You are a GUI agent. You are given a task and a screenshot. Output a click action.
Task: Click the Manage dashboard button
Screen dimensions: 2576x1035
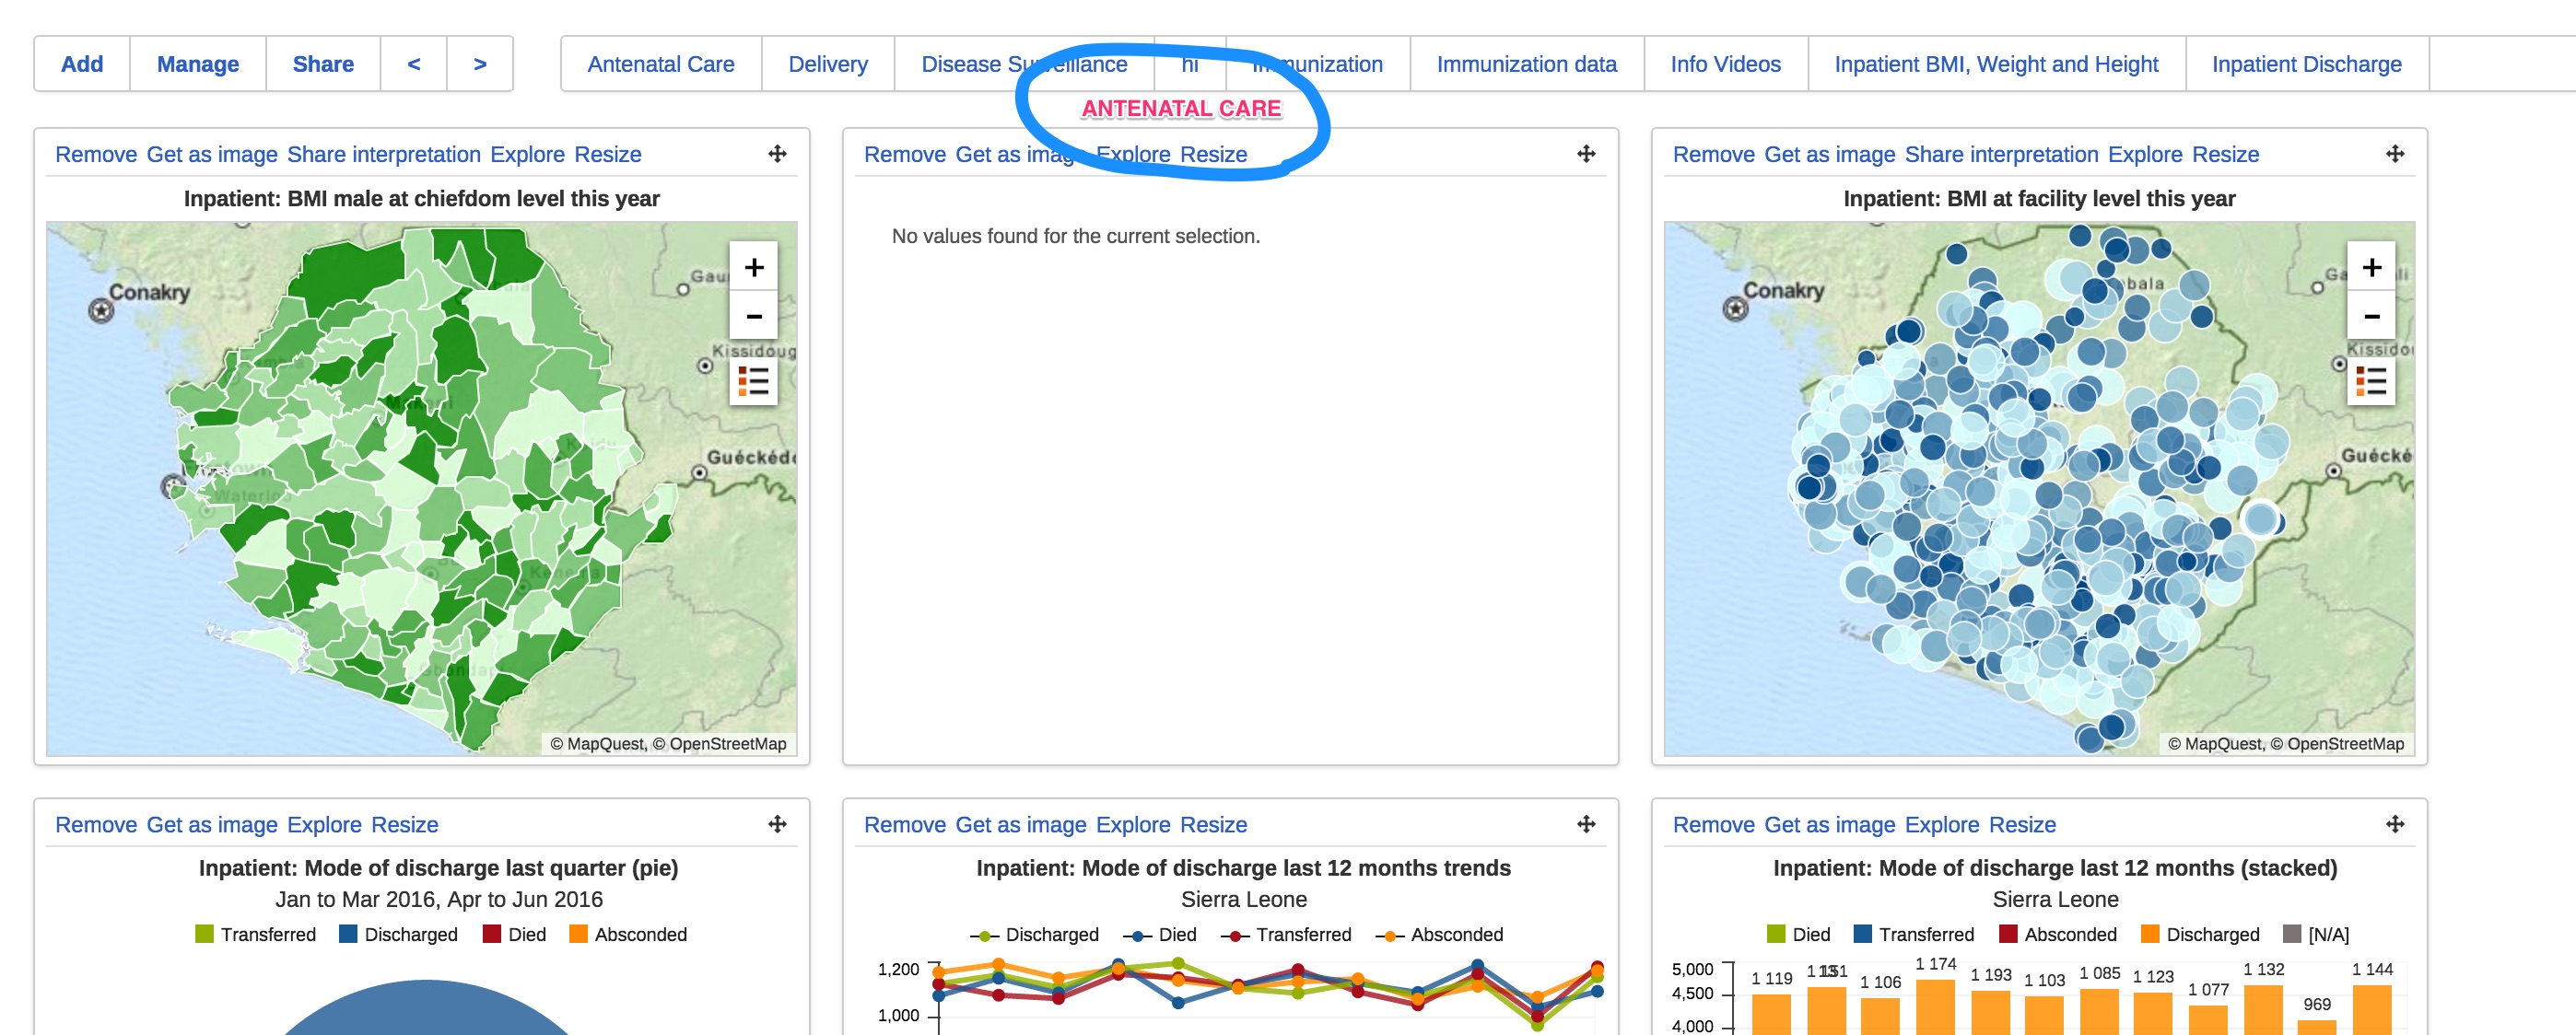pyautogui.click(x=197, y=64)
